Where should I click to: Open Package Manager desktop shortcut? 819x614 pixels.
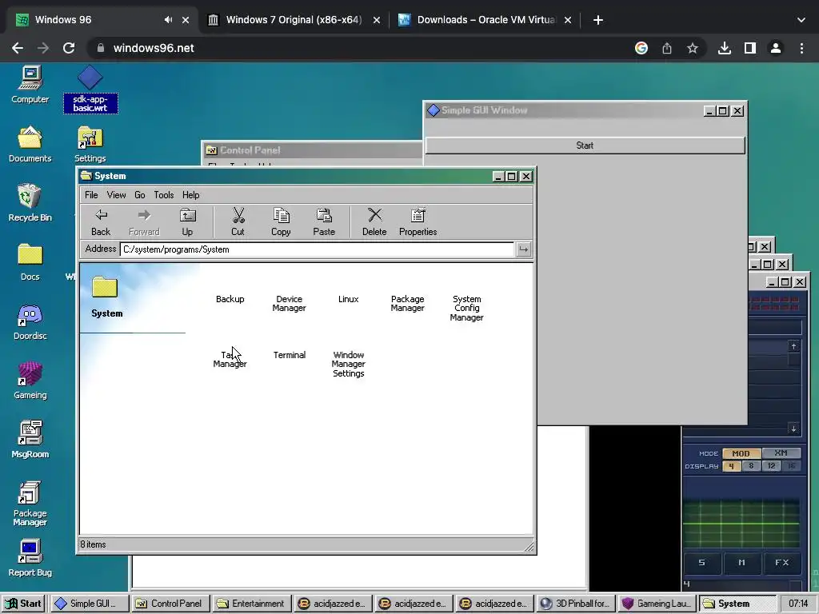(30, 504)
